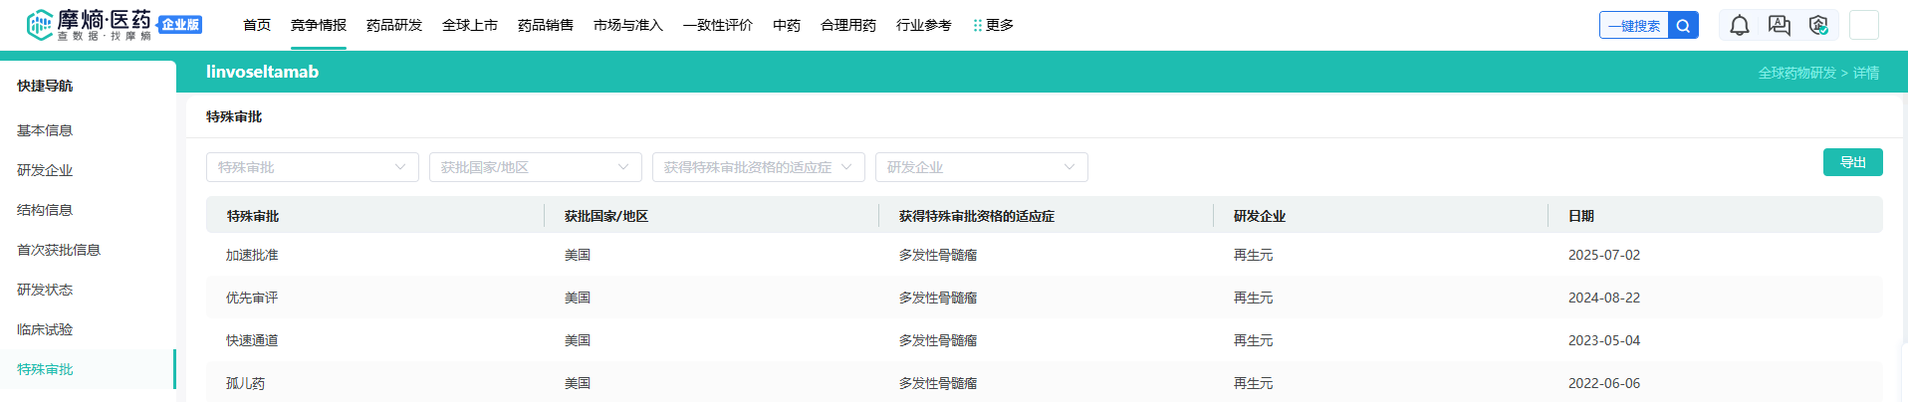The image size is (1908, 402).
Task: Click the 快速通道 table cell
Action: (252, 340)
